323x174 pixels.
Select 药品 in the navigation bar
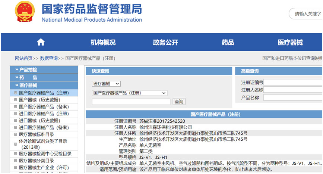(228, 42)
